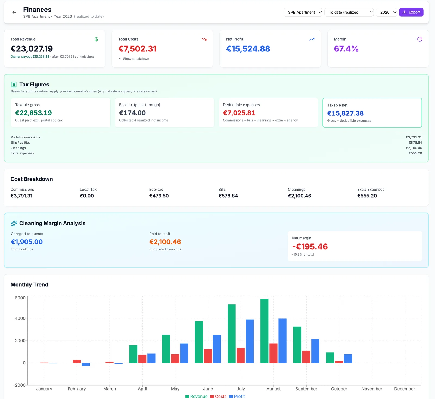Click the €2,100.46 amount in Cleanings tax row
The image size is (435, 399).
click(x=414, y=148)
